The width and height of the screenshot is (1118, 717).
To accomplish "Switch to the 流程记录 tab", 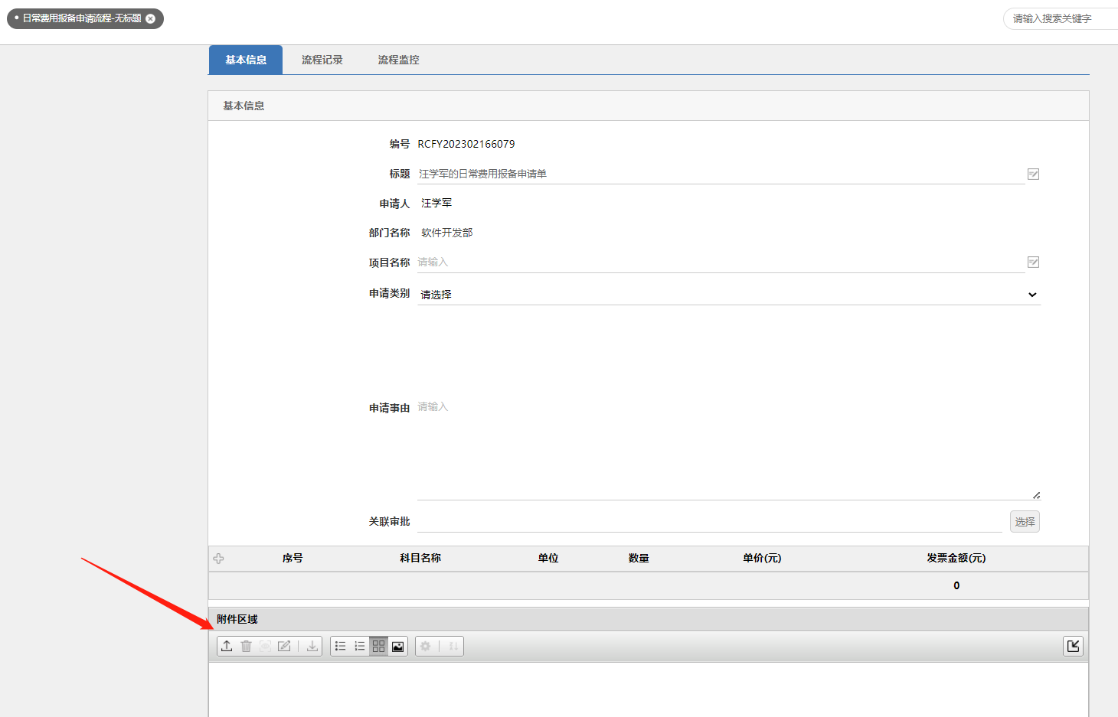I will click(322, 60).
